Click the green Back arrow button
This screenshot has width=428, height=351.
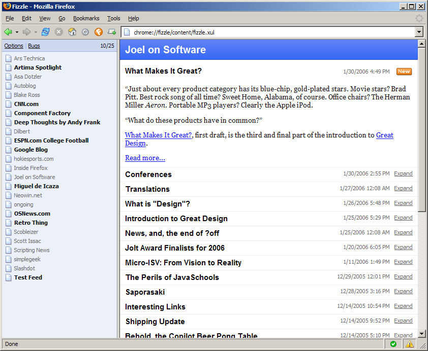tap(8, 32)
